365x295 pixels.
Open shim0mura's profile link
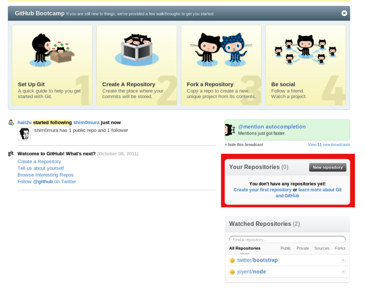[x=86, y=122]
